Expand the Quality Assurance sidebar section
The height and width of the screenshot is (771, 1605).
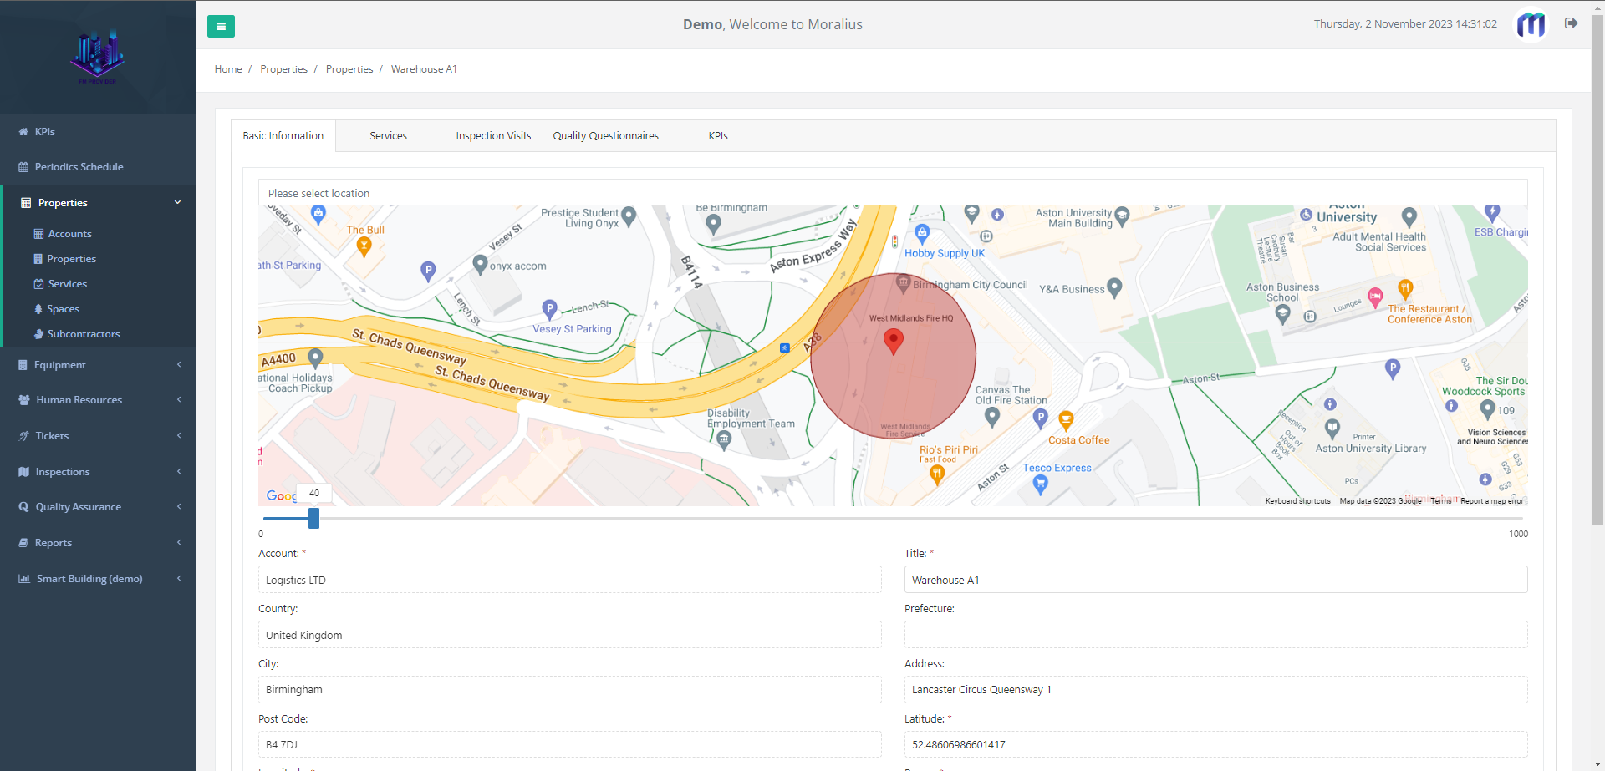(179, 507)
